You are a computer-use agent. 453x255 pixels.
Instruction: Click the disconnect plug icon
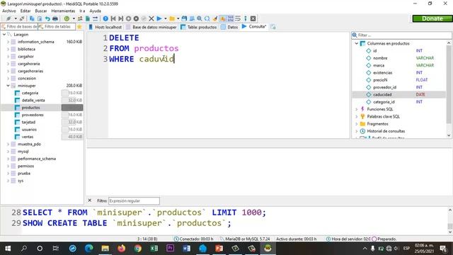pyautogui.click(x=22, y=19)
